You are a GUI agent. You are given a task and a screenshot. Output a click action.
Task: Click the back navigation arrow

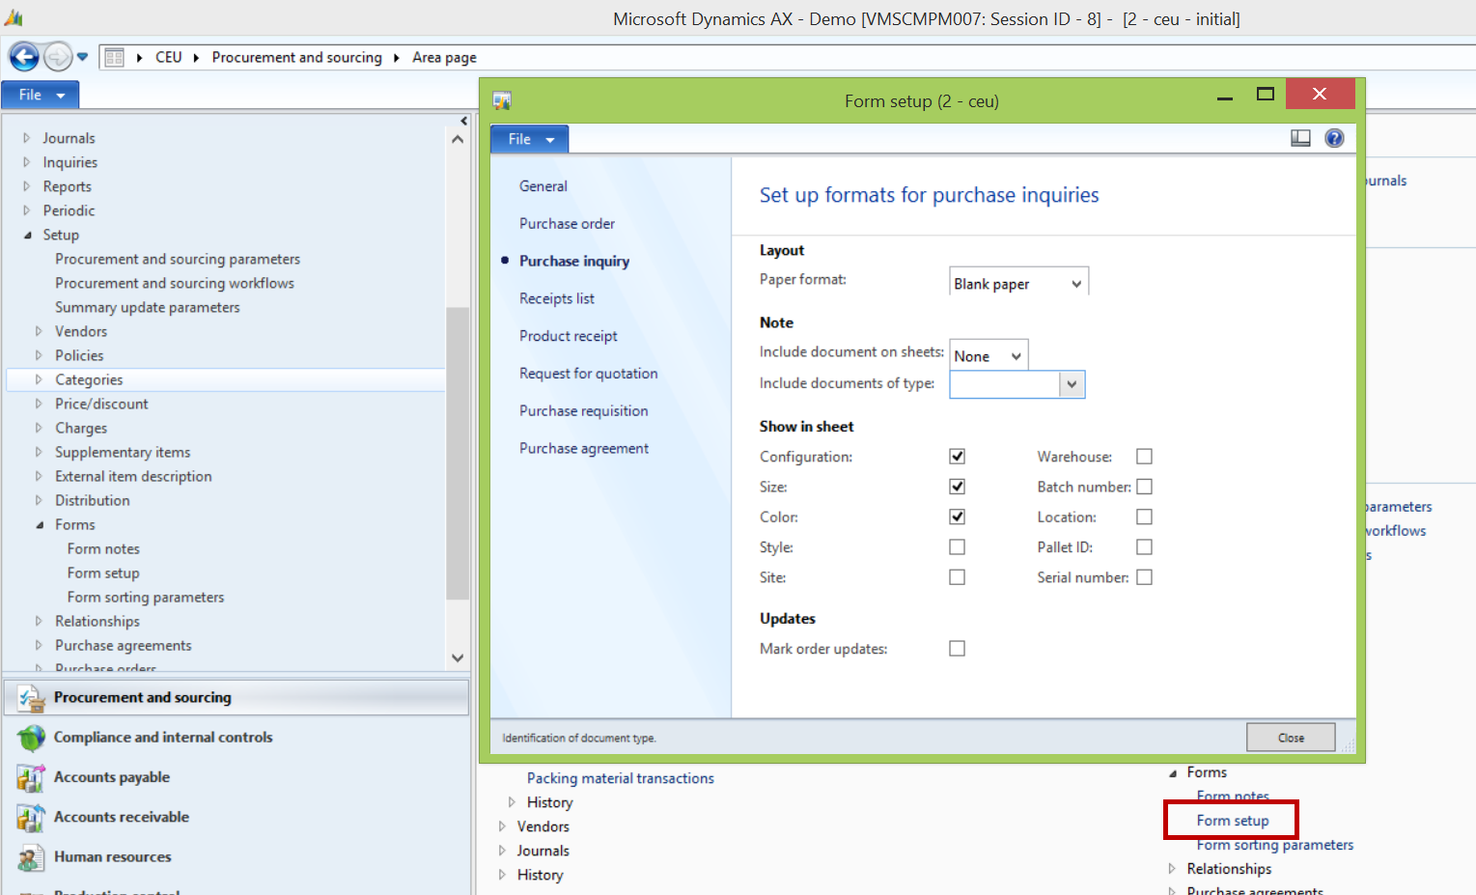coord(23,56)
